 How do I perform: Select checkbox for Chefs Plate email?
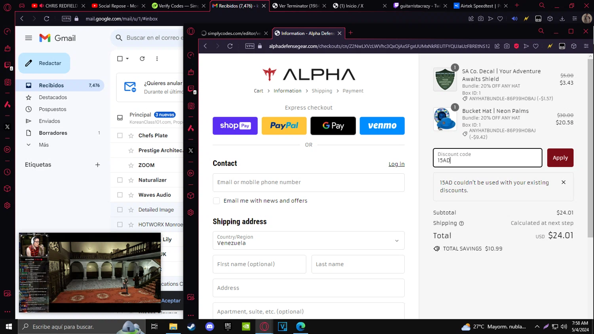120,135
